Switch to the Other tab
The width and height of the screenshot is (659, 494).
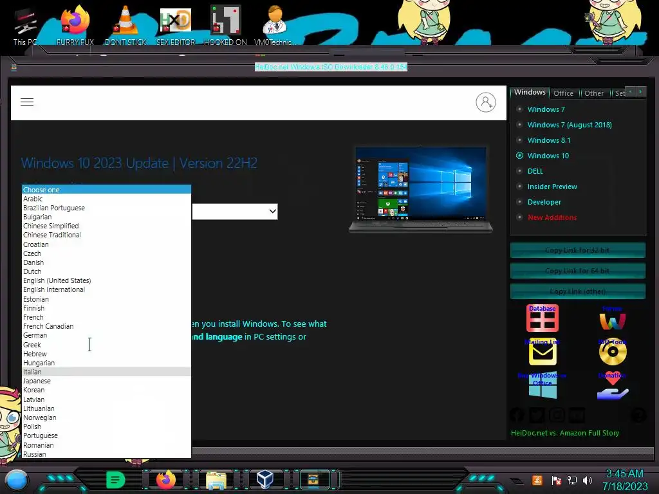(x=593, y=93)
